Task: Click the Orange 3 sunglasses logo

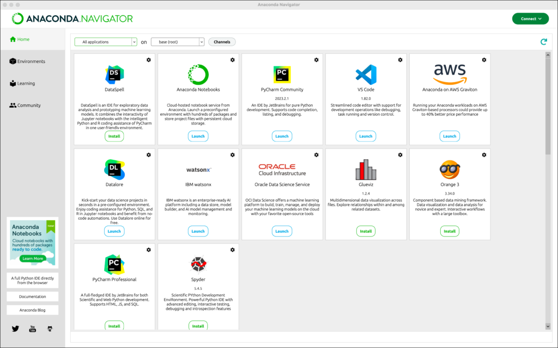Action: pos(450,170)
